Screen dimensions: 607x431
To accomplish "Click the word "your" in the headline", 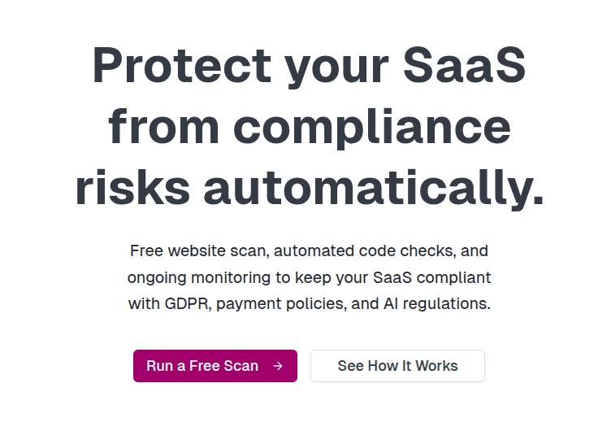I will click(x=331, y=67).
